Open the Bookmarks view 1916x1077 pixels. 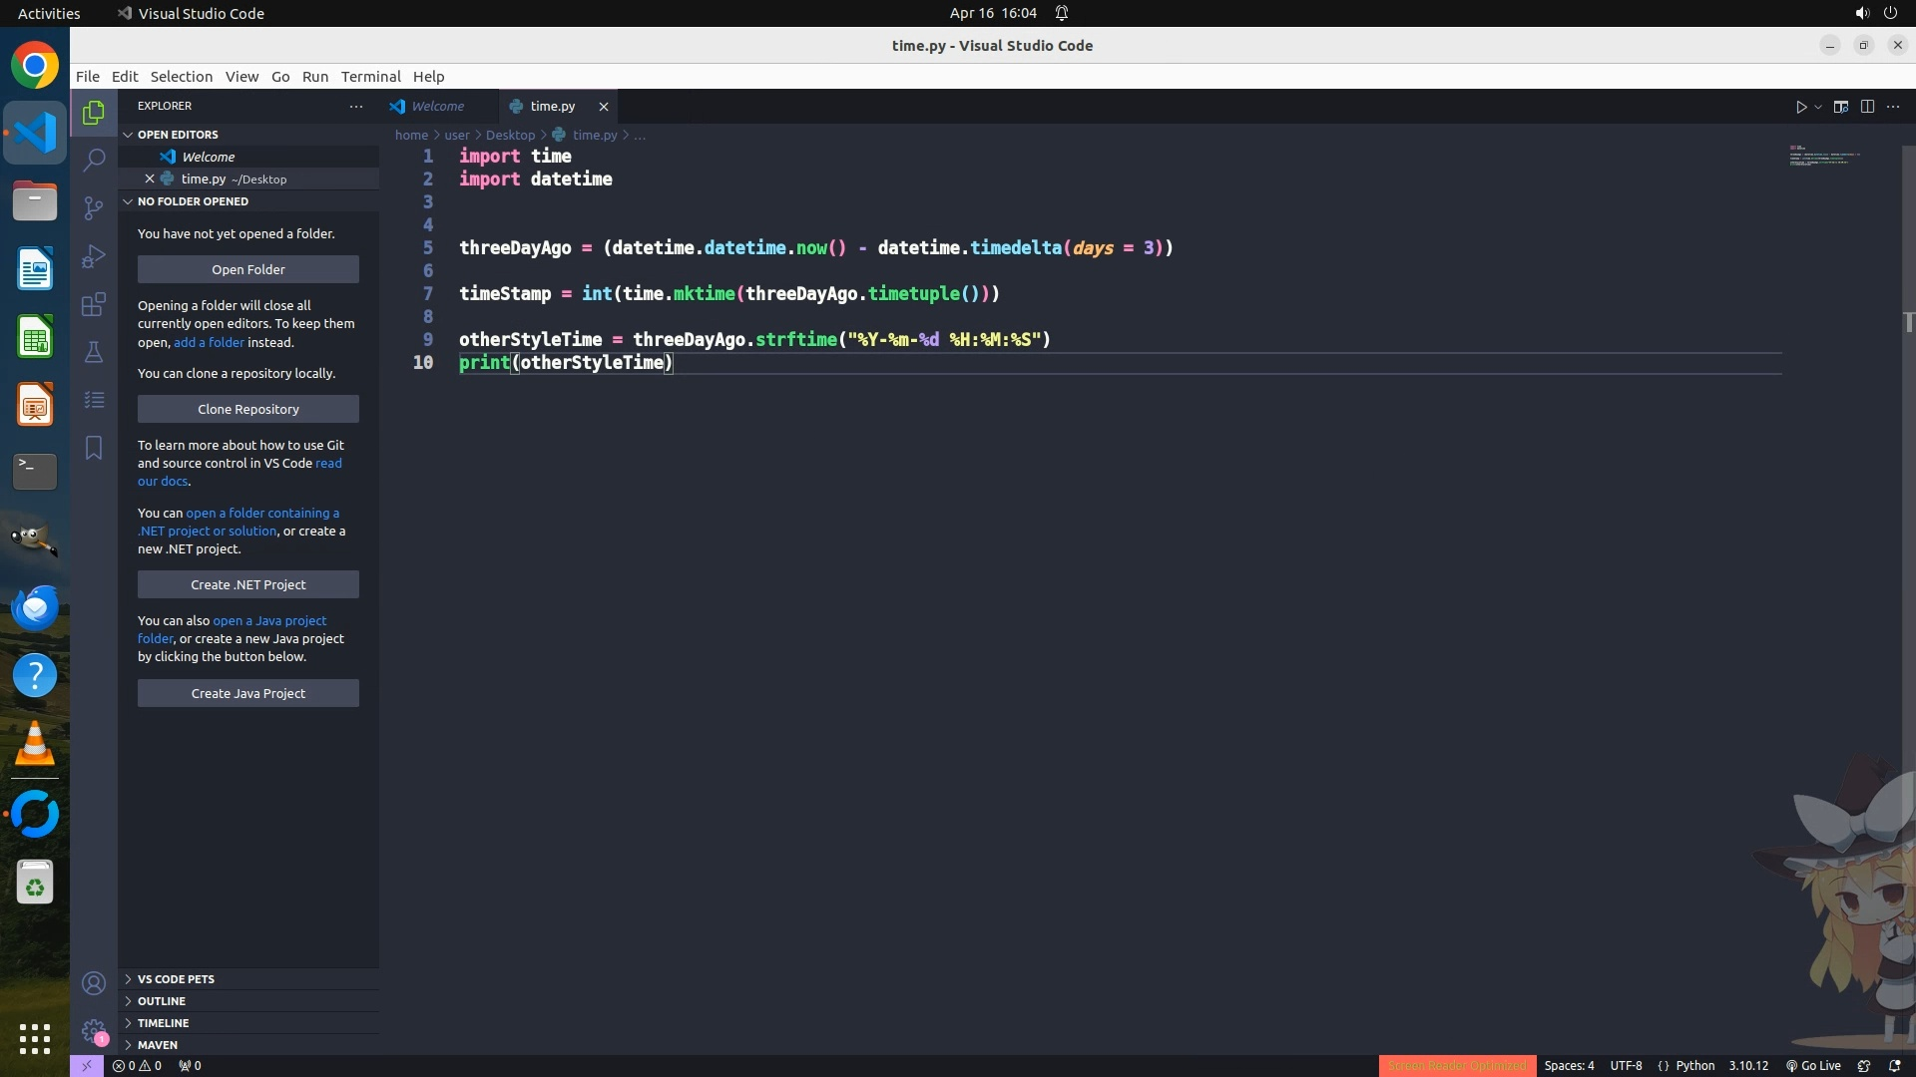pos(94,448)
